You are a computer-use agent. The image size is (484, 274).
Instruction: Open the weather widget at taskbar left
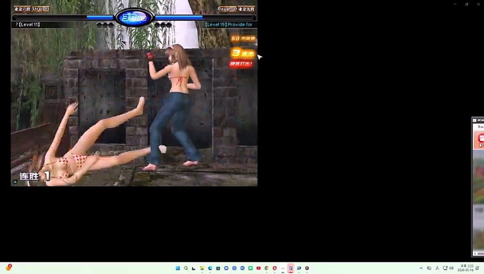[x=8, y=268]
